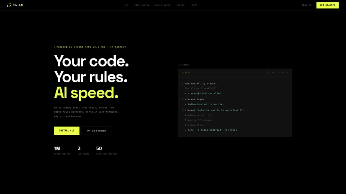Click the Terminal label above the window
Viewport: 346px width, 194px height.
(184, 65)
